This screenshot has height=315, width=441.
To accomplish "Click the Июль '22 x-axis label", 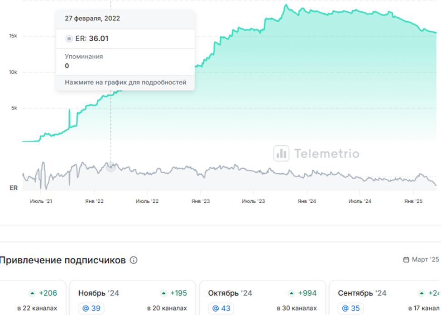I will pos(147,201).
